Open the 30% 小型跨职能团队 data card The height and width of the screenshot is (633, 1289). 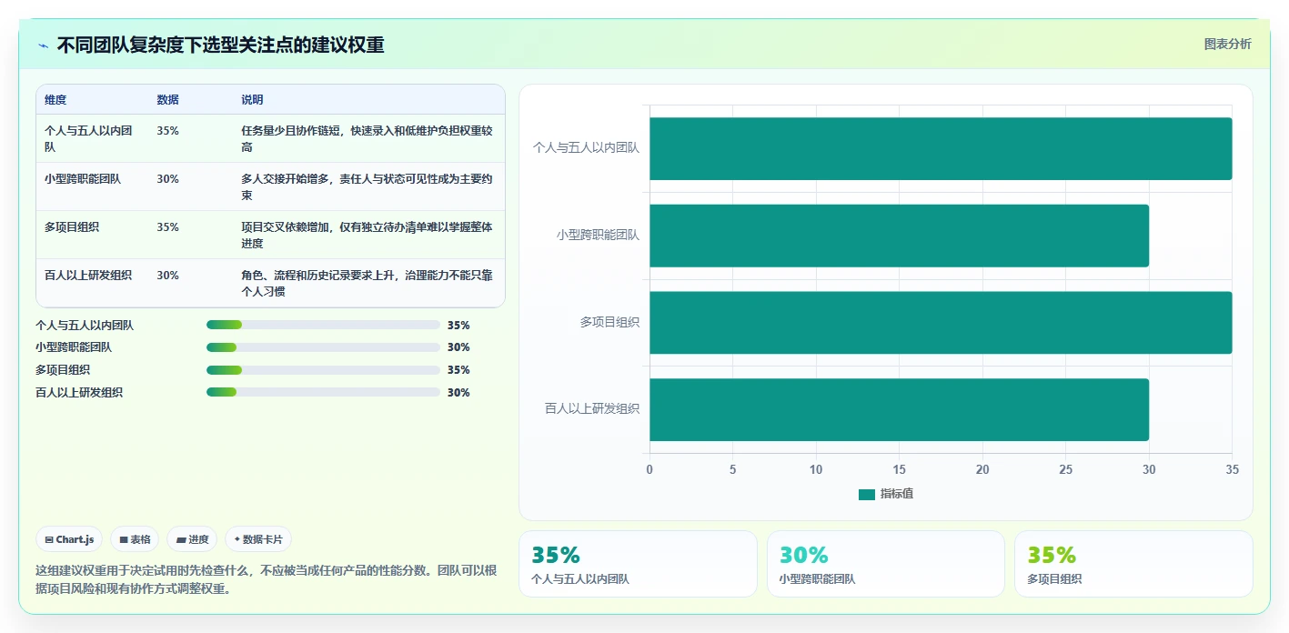pos(886,564)
